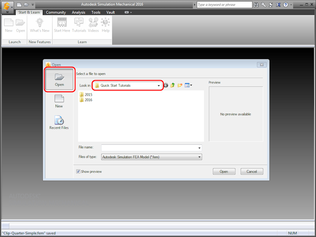Click the Autodesk Exchange X icon
Image resolution: width=316 pixels, height=237 pixels.
[x=278, y=5]
